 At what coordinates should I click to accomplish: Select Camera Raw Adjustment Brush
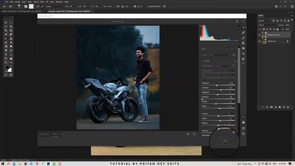pos(243,38)
